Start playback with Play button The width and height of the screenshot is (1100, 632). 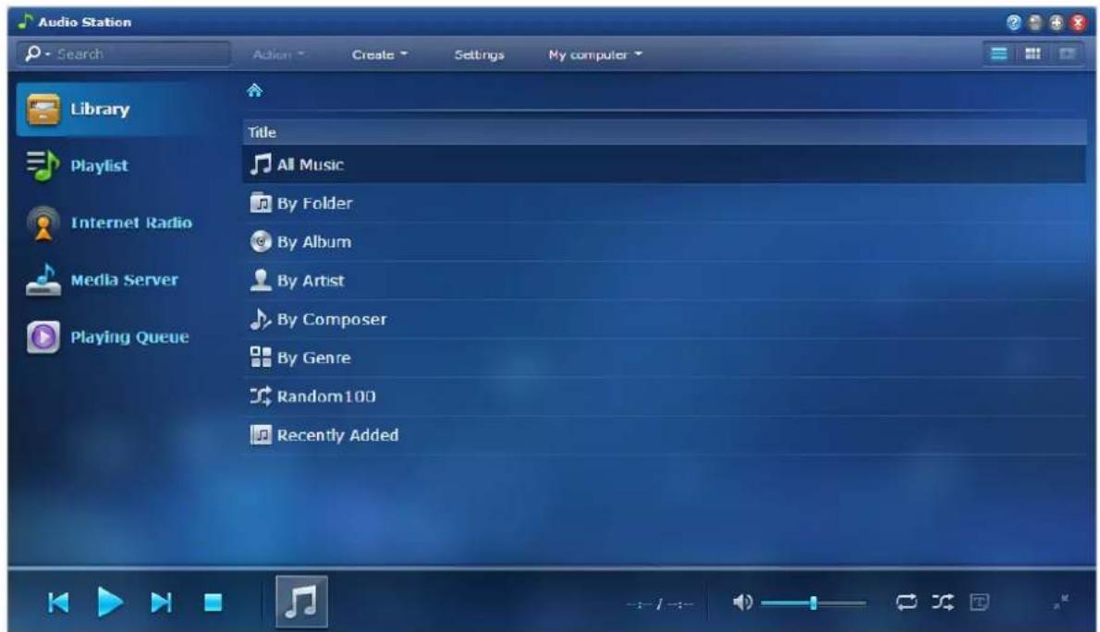pyautogui.click(x=109, y=602)
